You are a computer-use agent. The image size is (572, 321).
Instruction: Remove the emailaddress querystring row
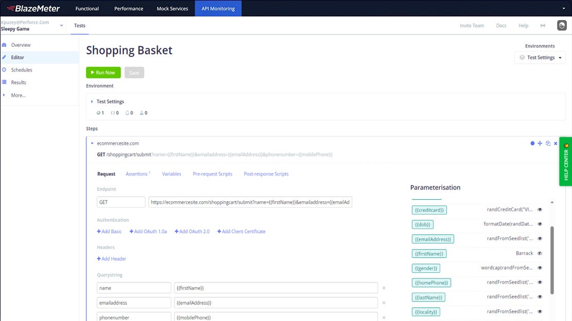[384, 303]
